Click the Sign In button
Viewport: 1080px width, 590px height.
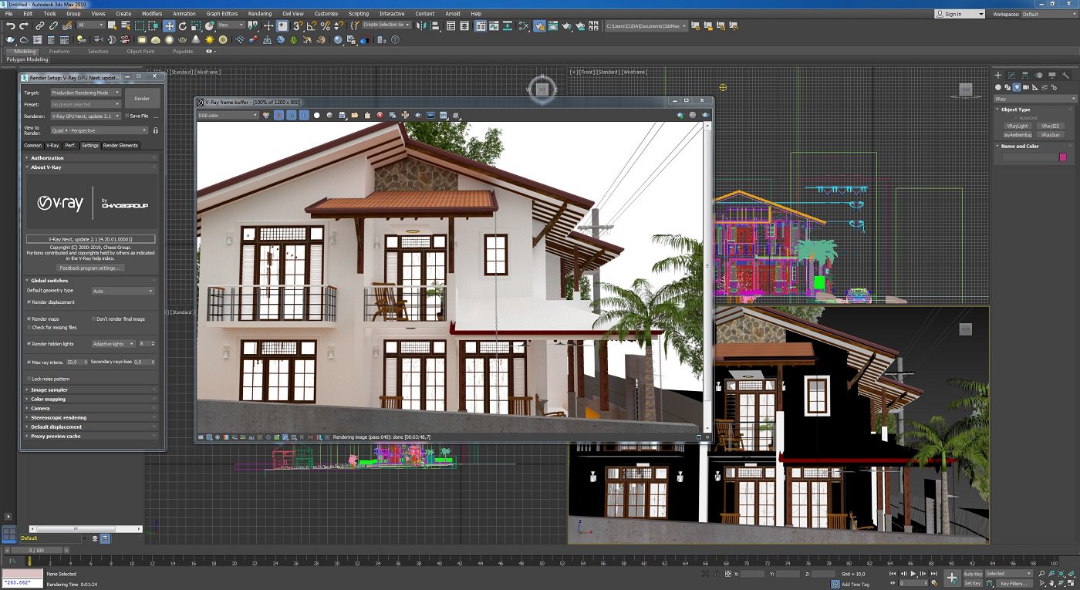(x=960, y=14)
